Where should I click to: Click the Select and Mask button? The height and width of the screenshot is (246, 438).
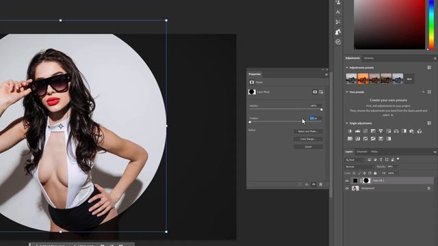pyautogui.click(x=308, y=131)
